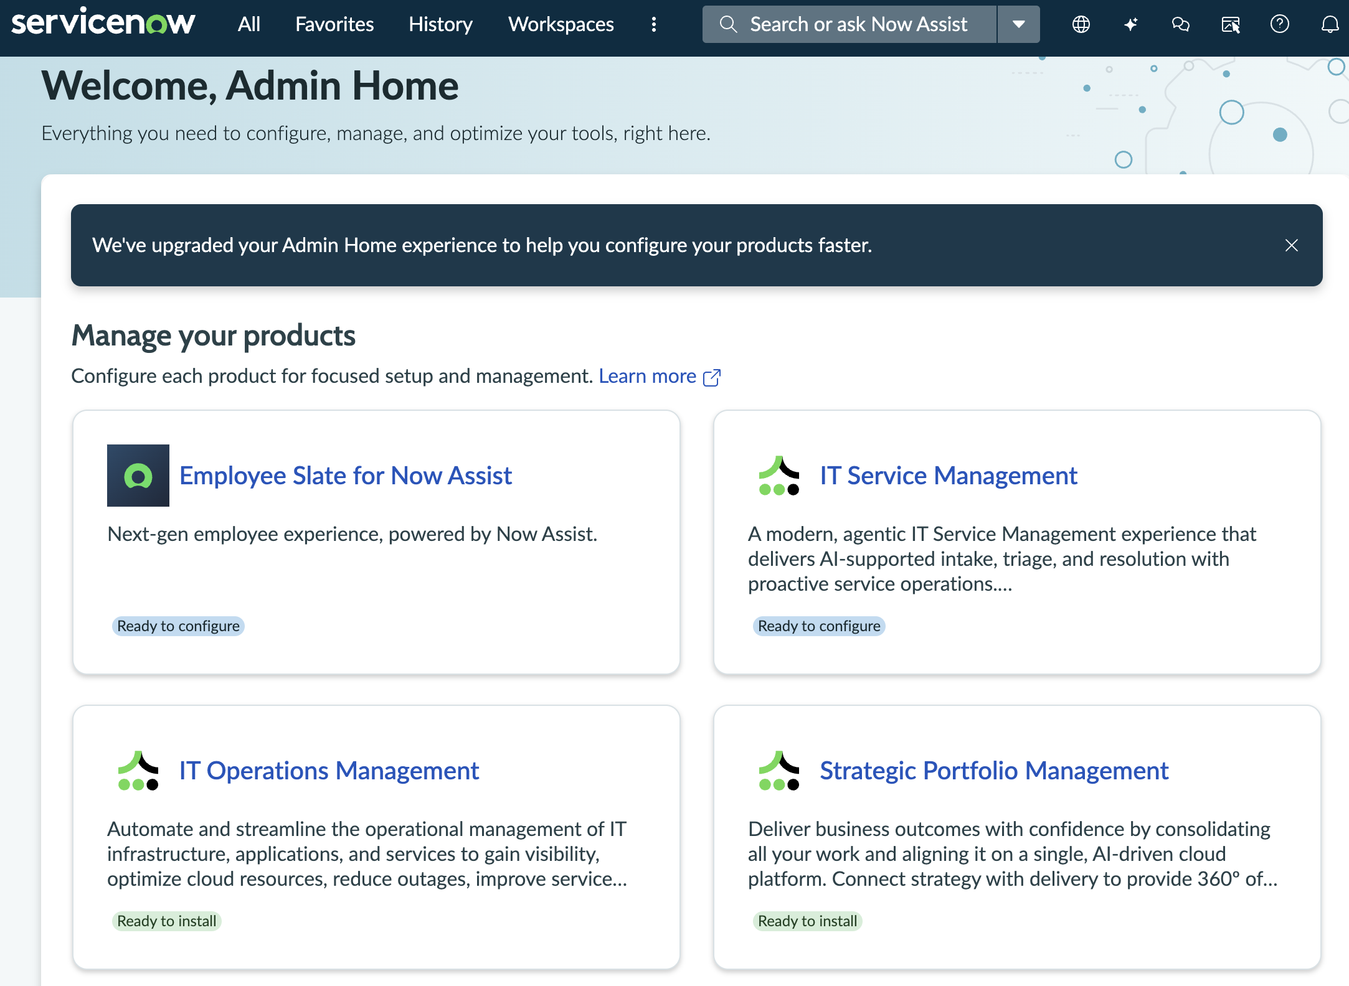This screenshot has height=986, width=1349.
Task: Click the IT Operations Management product icon
Action: (x=138, y=771)
